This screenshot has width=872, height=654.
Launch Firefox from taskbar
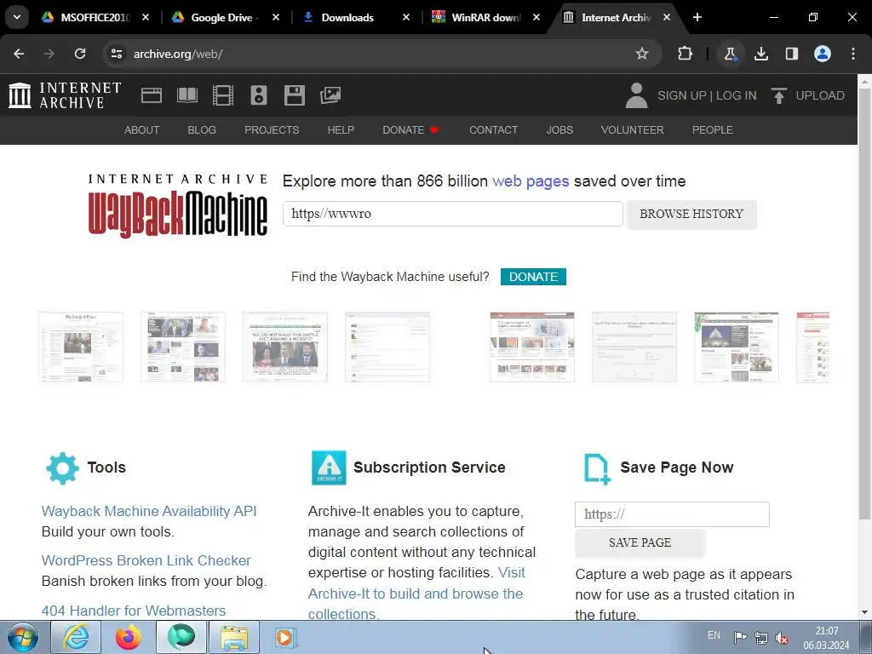tap(128, 637)
